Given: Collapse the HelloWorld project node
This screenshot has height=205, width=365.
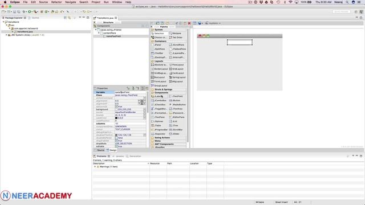Looking at the screenshot, I should (x=3, y=22).
